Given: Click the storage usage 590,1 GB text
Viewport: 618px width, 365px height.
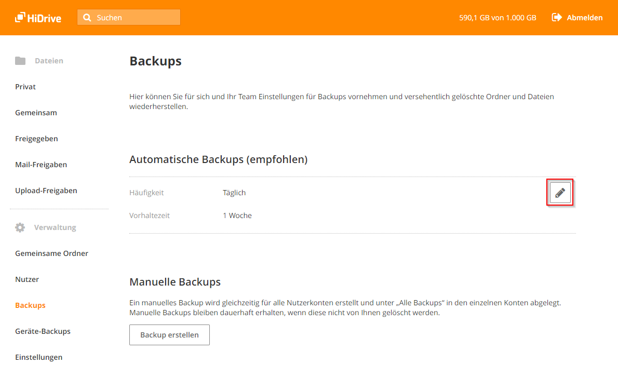Looking at the screenshot, I should pyautogui.click(x=498, y=18).
